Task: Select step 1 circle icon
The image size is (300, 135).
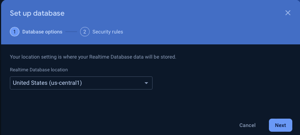Action: [x=15, y=32]
